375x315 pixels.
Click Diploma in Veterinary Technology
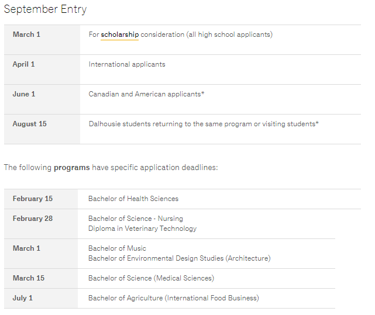coord(142,229)
